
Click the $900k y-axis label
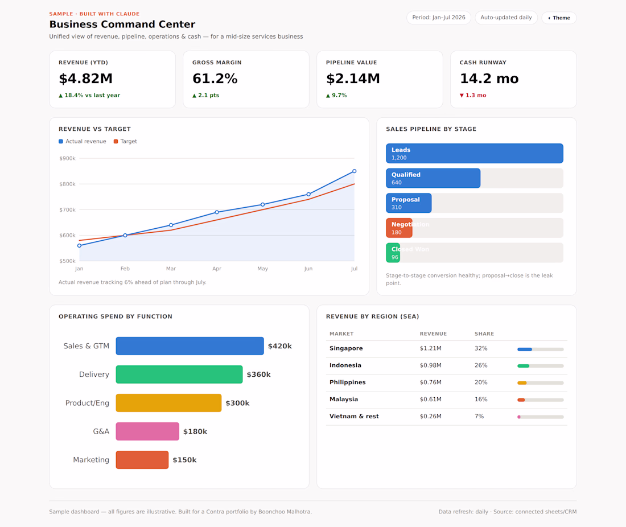pyautogui.click(x=68, y=159)
